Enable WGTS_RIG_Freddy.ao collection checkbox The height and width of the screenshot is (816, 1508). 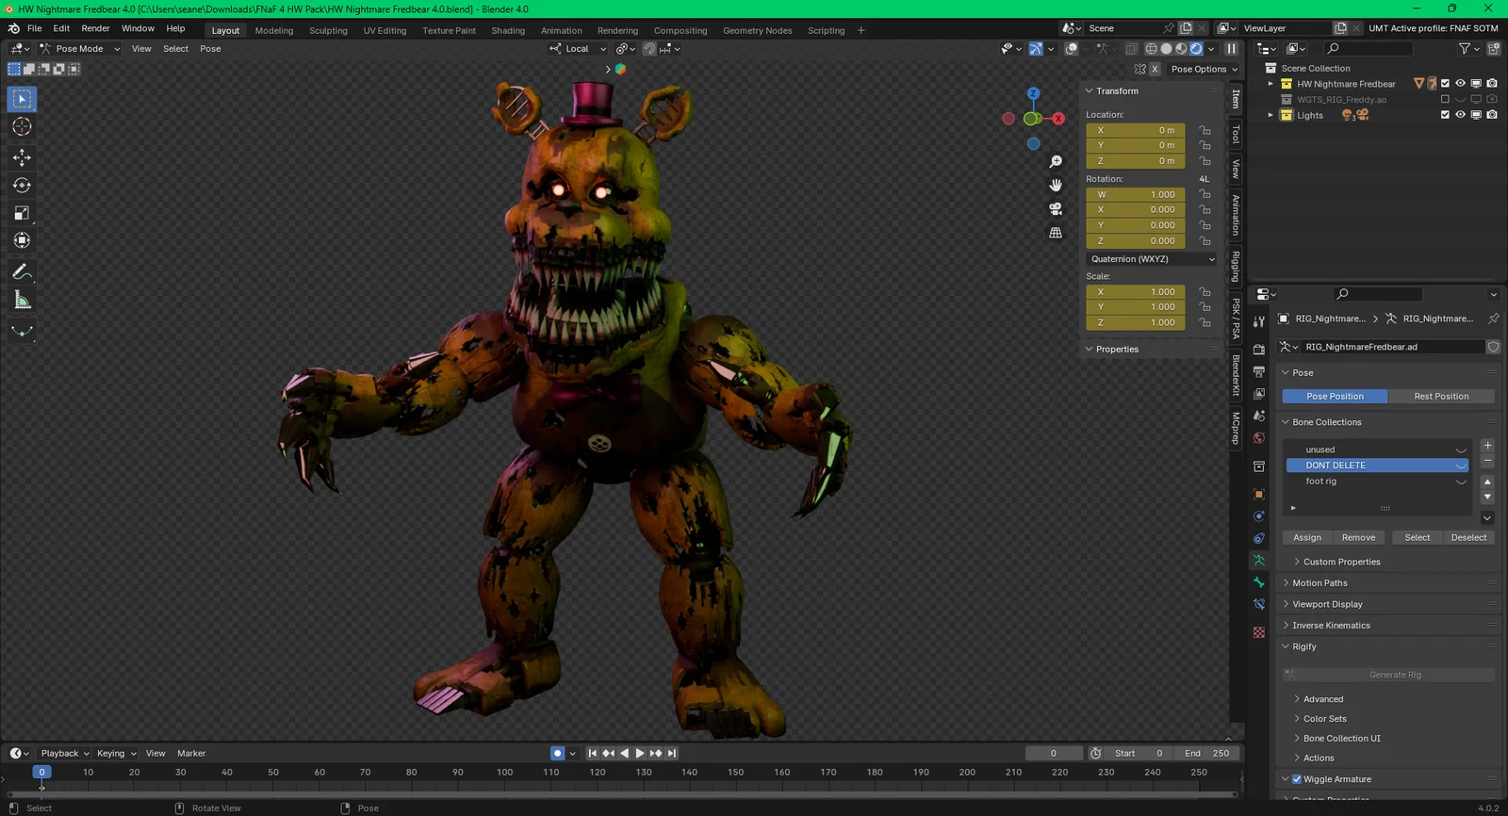click(x=1445, y=99)
